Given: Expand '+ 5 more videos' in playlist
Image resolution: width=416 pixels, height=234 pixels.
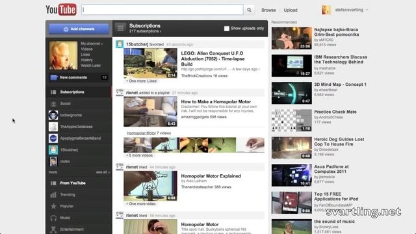Looking at the screenshot, I should pos(139,155).
